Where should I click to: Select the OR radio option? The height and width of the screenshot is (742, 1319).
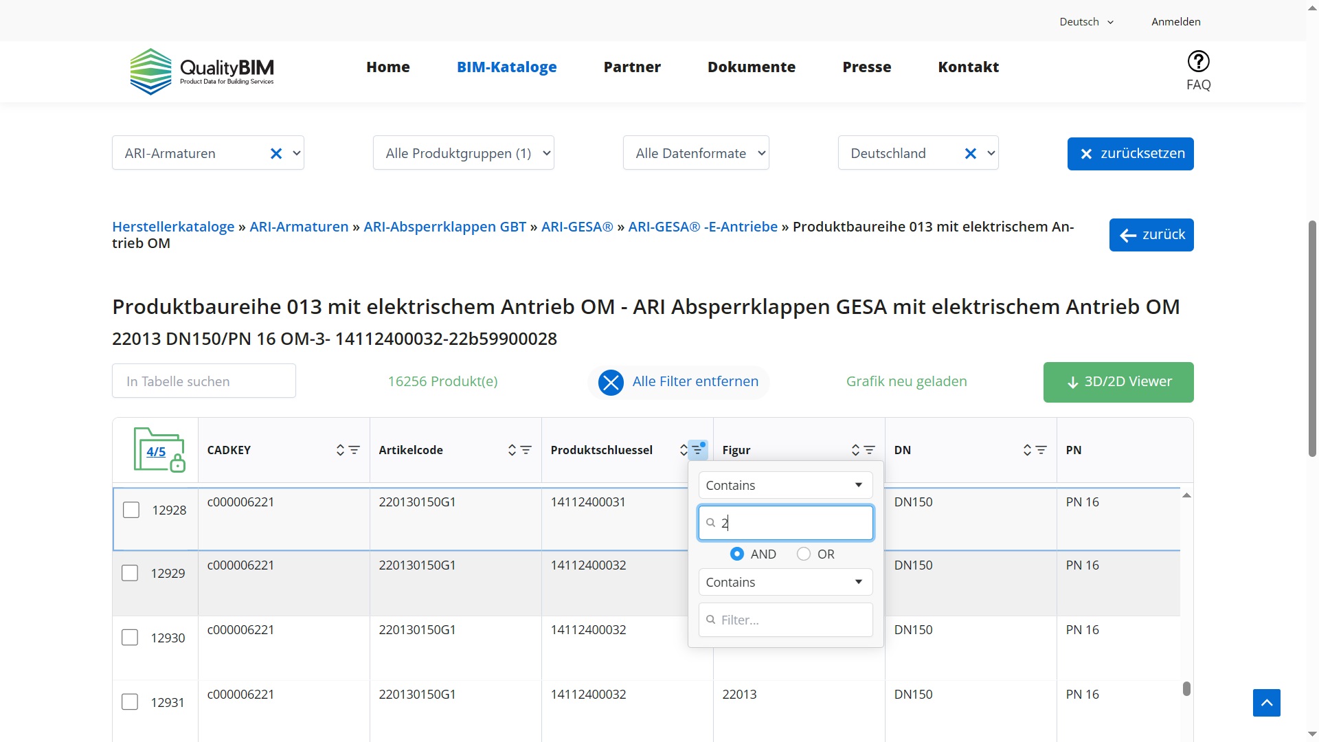804,554
